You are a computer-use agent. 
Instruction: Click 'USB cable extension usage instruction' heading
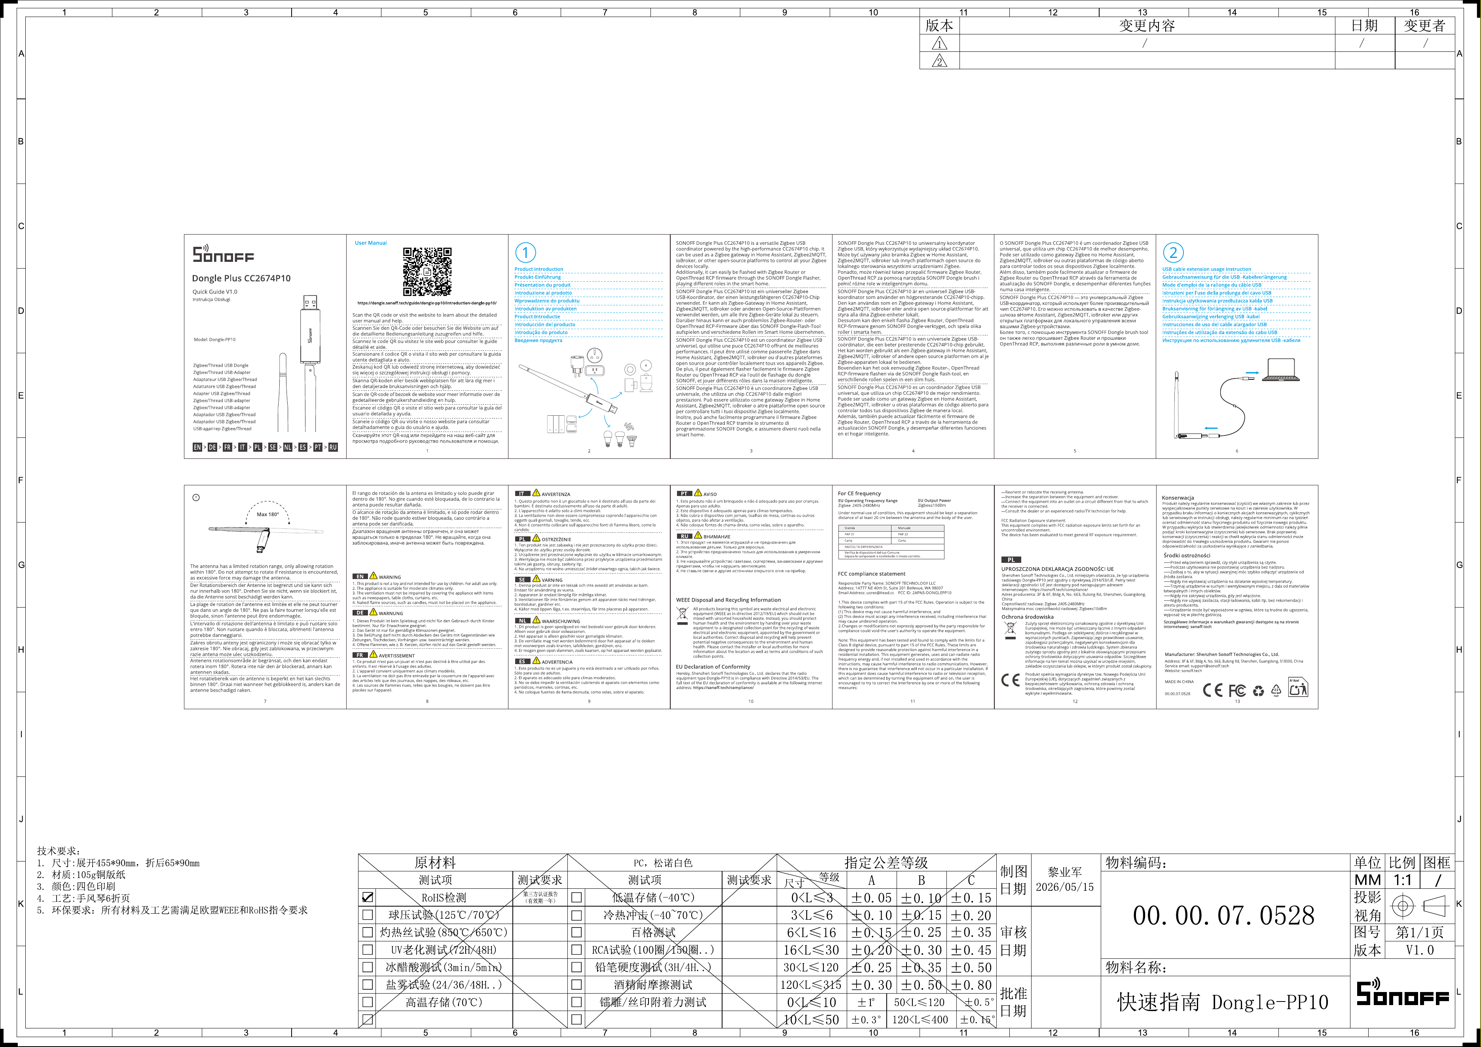[1206, 269]
